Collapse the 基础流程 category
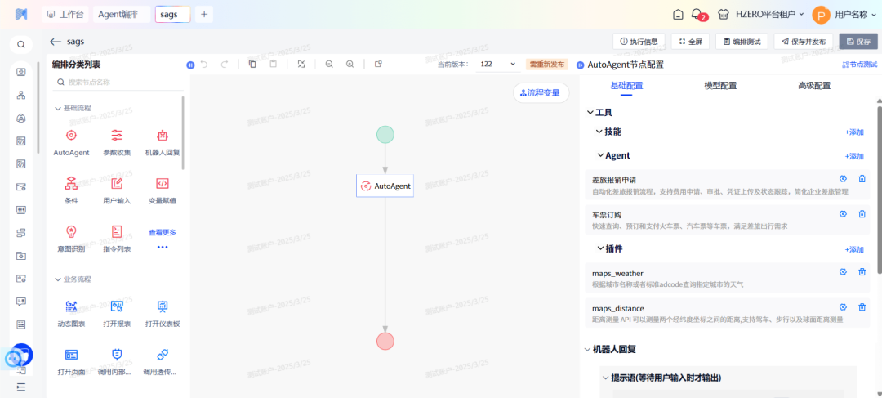 (x=58, y=108)
